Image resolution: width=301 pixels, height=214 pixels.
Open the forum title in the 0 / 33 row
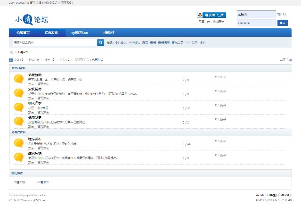[x=35, y=103]
